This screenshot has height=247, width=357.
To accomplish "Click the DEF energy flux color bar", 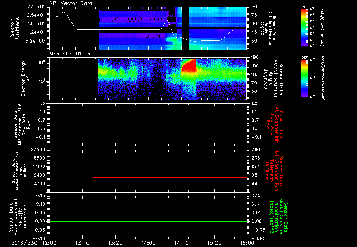I will tap(305, 78).
